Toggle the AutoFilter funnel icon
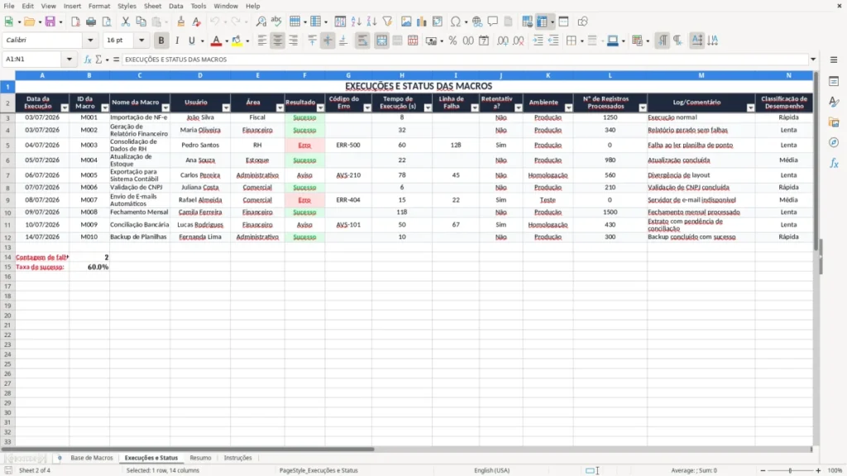The width and height of the screenshot is (847, 476). (387, 21)
